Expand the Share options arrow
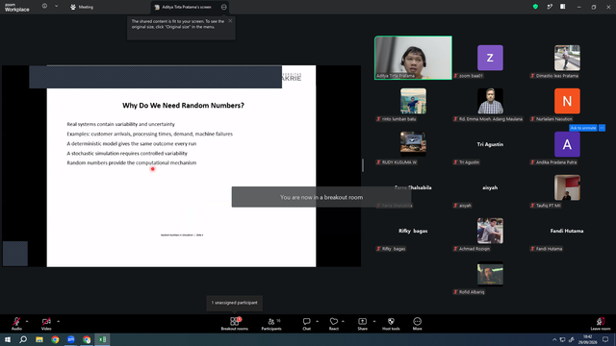Viewport: 616px width, 346px height. point(374,321)
